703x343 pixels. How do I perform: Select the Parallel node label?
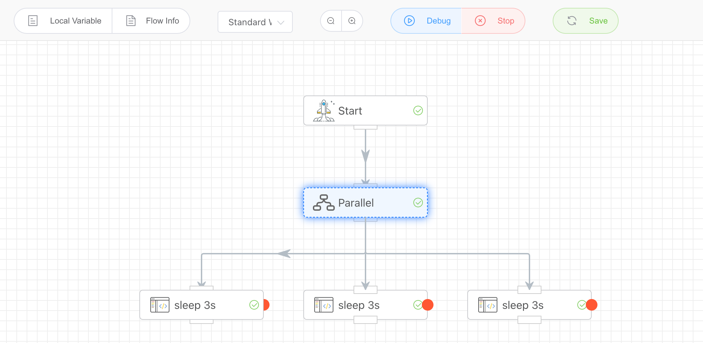coord(356,203)
